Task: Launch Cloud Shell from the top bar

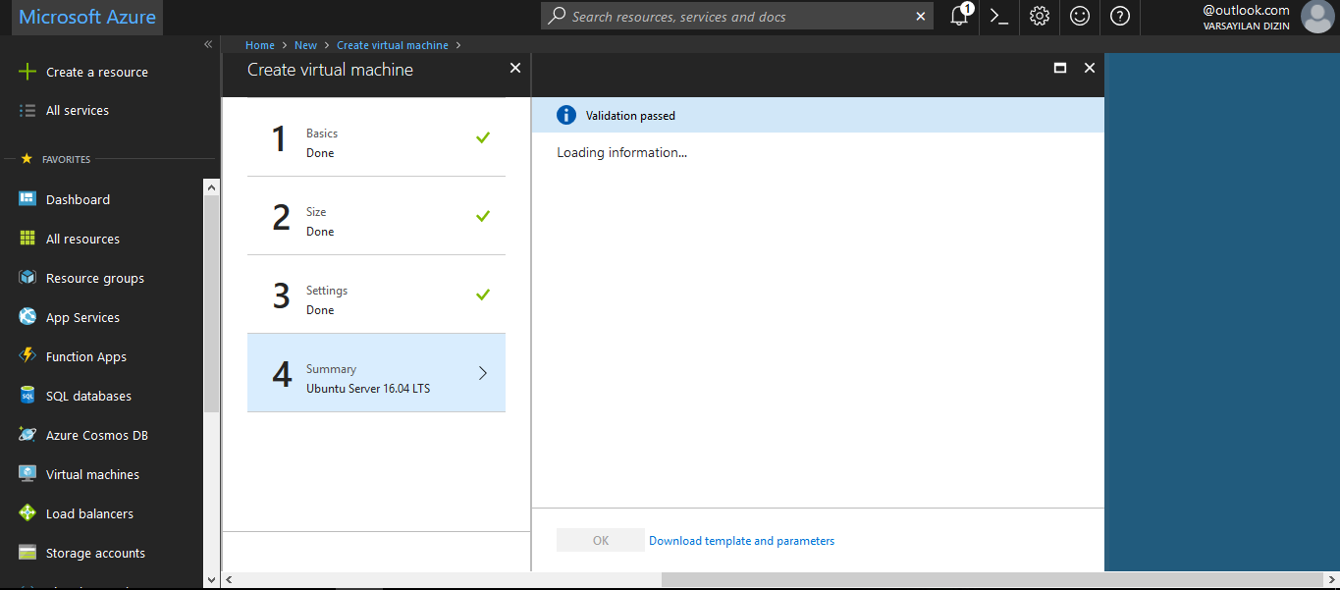Action: [x=999, y=17]
